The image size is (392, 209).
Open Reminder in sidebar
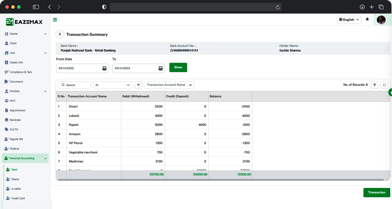point(25,120)
